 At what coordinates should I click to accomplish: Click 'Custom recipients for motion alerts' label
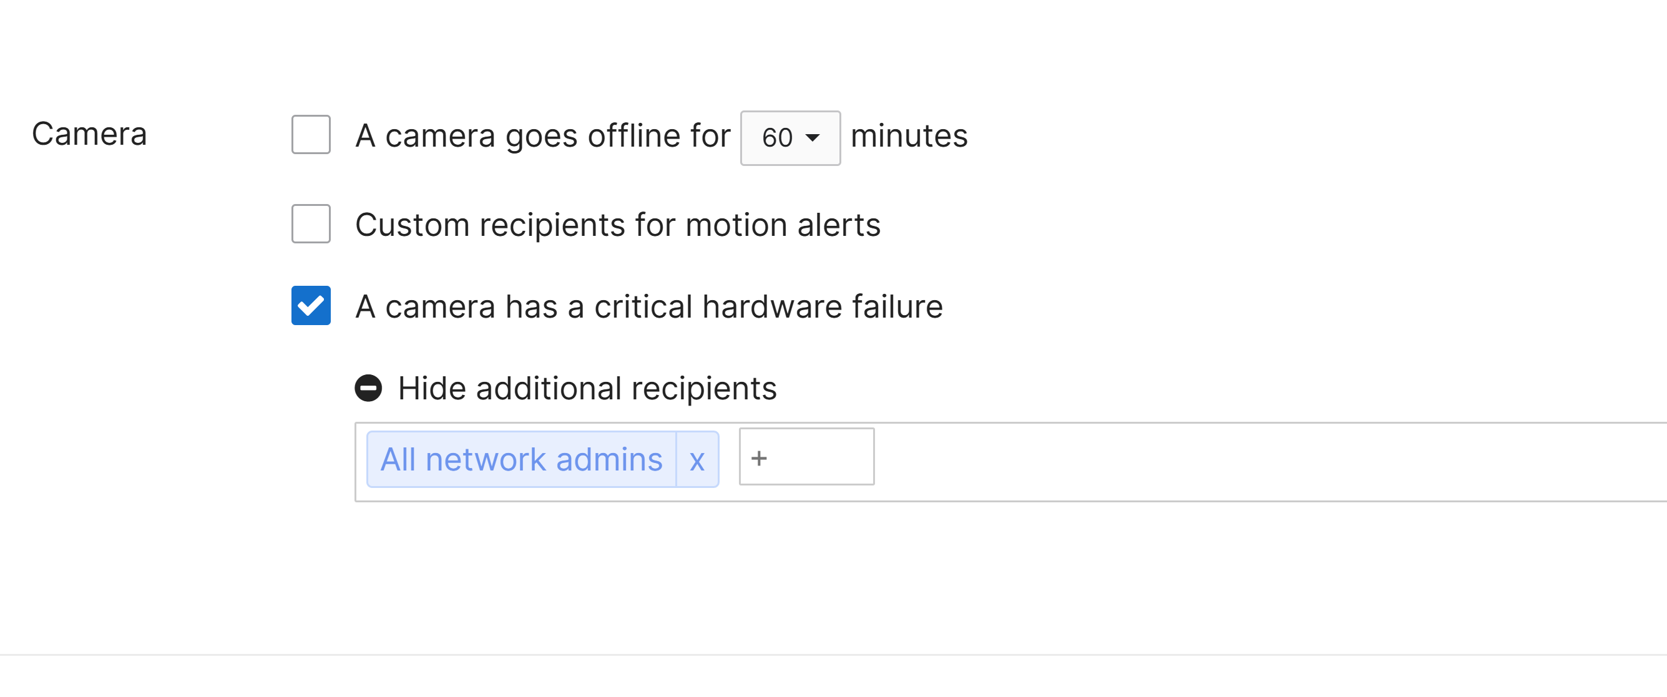click(x=617, y=225)
